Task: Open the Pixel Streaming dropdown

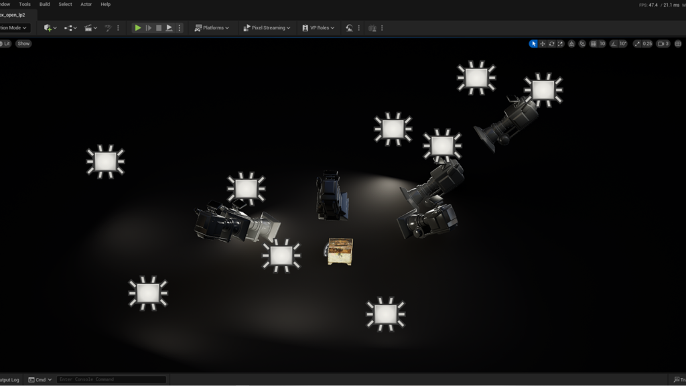Action: click(267, 27)
